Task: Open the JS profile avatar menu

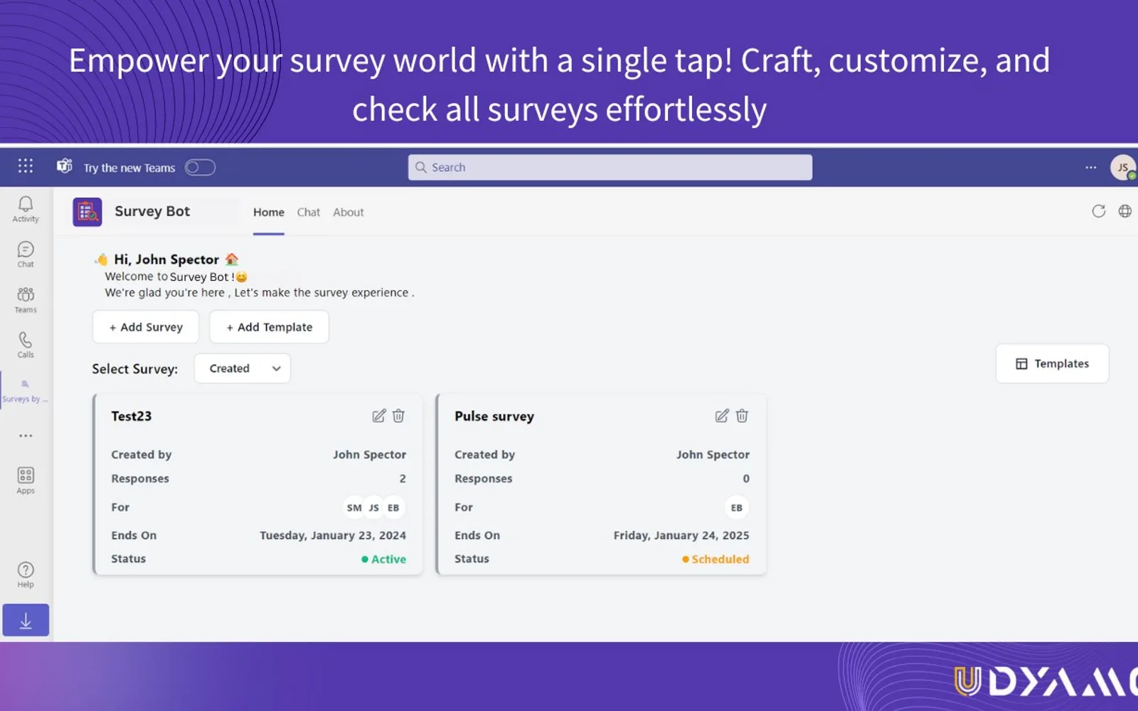Action: [1123, 168]
